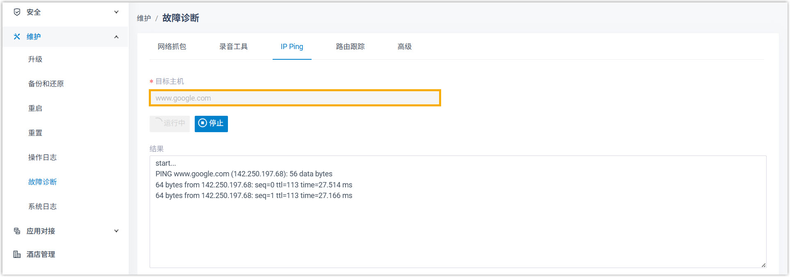
Task: Click the 运行中 running button
Action: tap(170, 124)
